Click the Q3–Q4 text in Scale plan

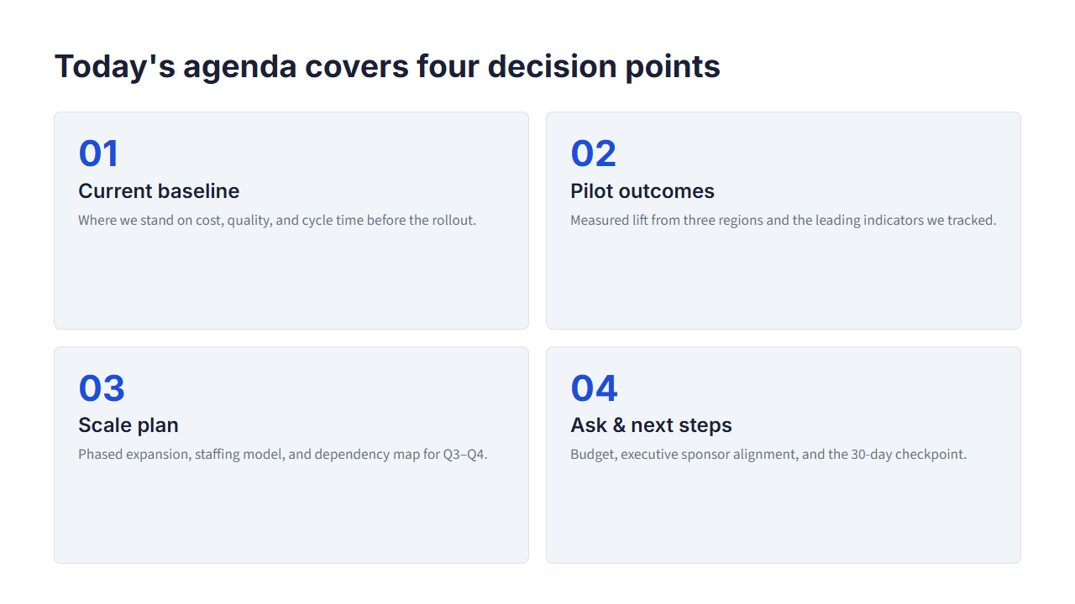click(465, 455)
